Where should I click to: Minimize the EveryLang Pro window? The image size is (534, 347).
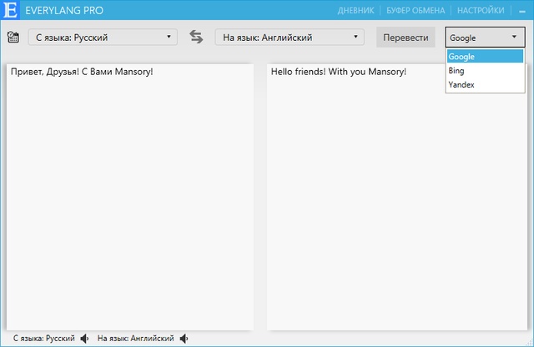coord(522,12)
